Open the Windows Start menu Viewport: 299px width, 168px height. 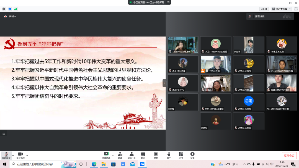[x=5, y=165]
